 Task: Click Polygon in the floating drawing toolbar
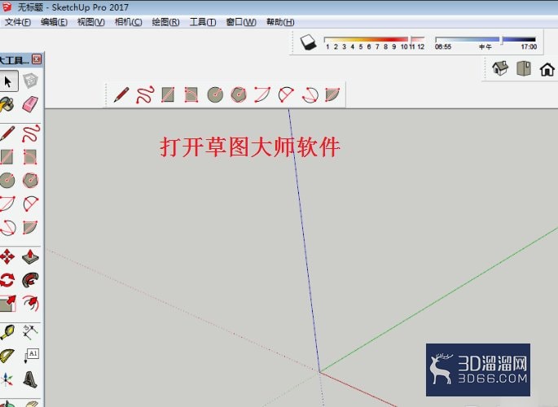(239, 94)
